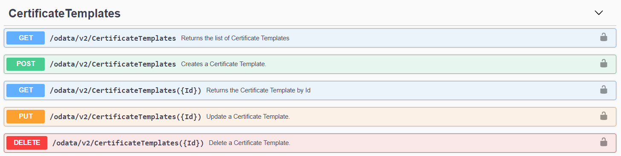Screen dimensions: 621x156
Task: Click lock icon on GET CertificateTemplates list row
Action: click(604, 37)
